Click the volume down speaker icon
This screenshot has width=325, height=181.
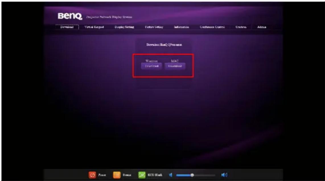coord(170,175)
